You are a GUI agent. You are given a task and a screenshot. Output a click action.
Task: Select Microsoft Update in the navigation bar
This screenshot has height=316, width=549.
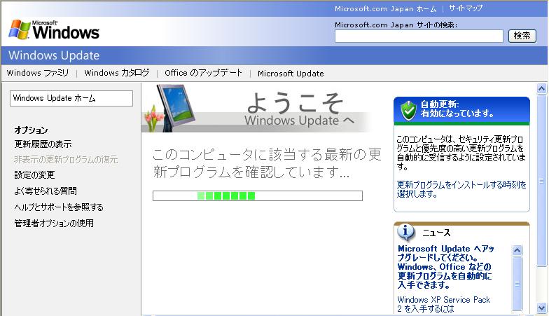point(291,73)
